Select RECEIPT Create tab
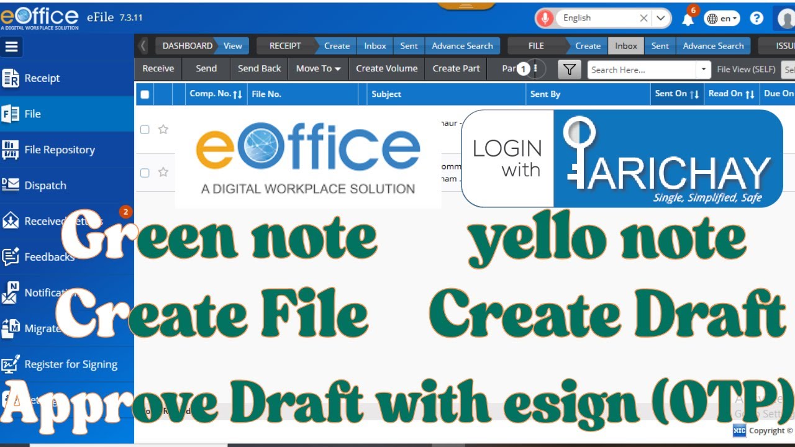The image size is (795, 447). click(x=337, y=46)
